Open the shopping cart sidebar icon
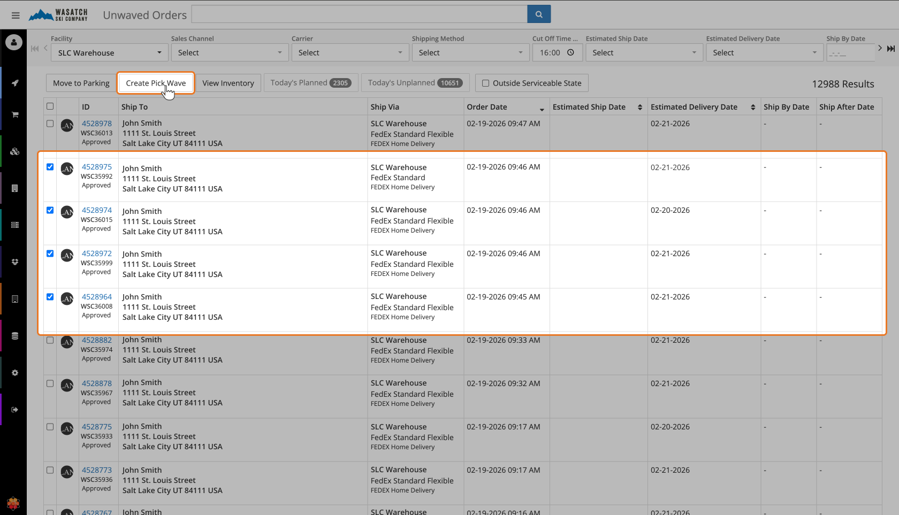Screen dimensions: 899x515 [x=15, y=114]
